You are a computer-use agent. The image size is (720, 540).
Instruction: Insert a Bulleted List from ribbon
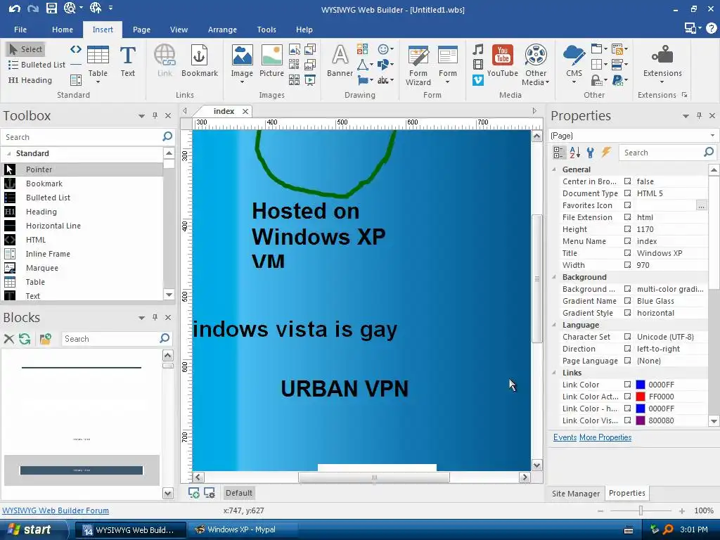point(37,65)
